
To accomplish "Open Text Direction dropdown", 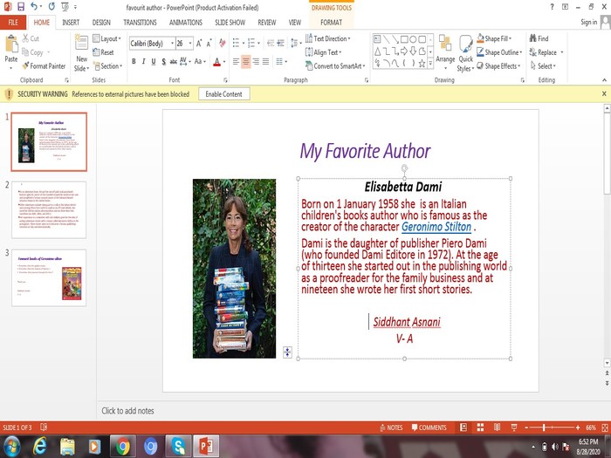I will click(328, 38).
